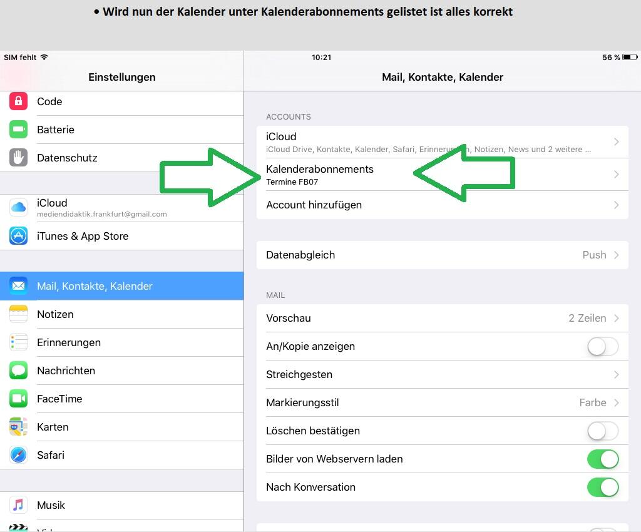
Task: Turn on Löschen bestätigen toggle
Action: pyautogui.click(x=602, y=431)
